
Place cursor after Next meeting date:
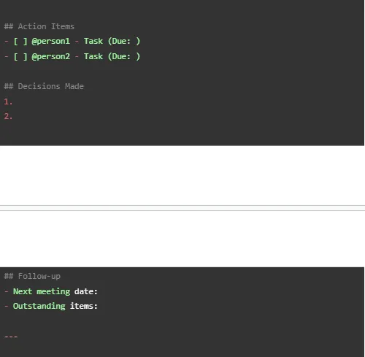pos(99,291)
